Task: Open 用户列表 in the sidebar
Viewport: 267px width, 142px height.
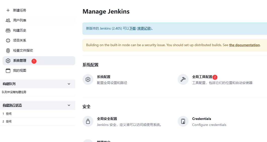Action: (x=39, y=20)
